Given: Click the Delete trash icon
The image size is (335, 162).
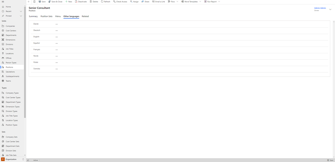Looking at the screenshot, I should (x=91, y=2).
